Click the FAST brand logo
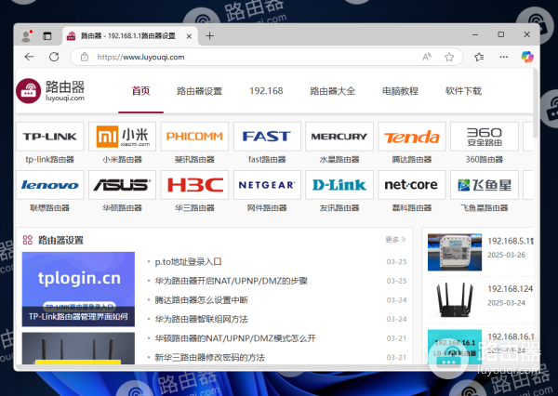Viewport: 558px width, 396px height. click(267, 137)
